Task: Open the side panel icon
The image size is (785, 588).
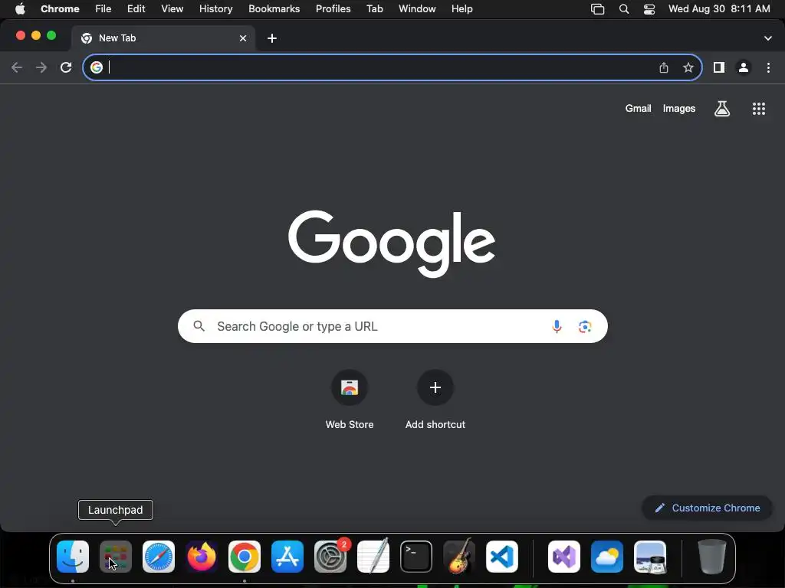Action: click(x=719, y=67)
